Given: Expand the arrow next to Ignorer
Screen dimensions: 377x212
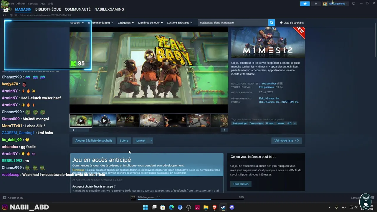Looking at the screenshot, I should (x=151, y=140).
